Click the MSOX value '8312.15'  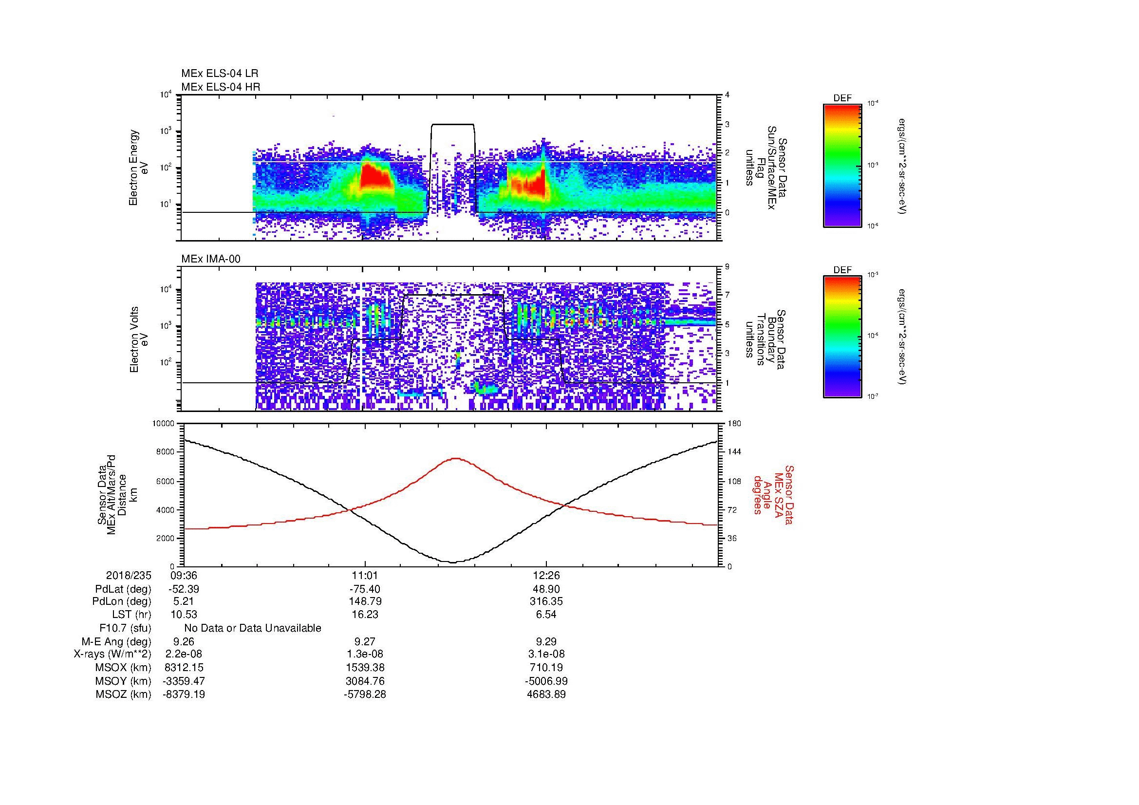[184, 668]
